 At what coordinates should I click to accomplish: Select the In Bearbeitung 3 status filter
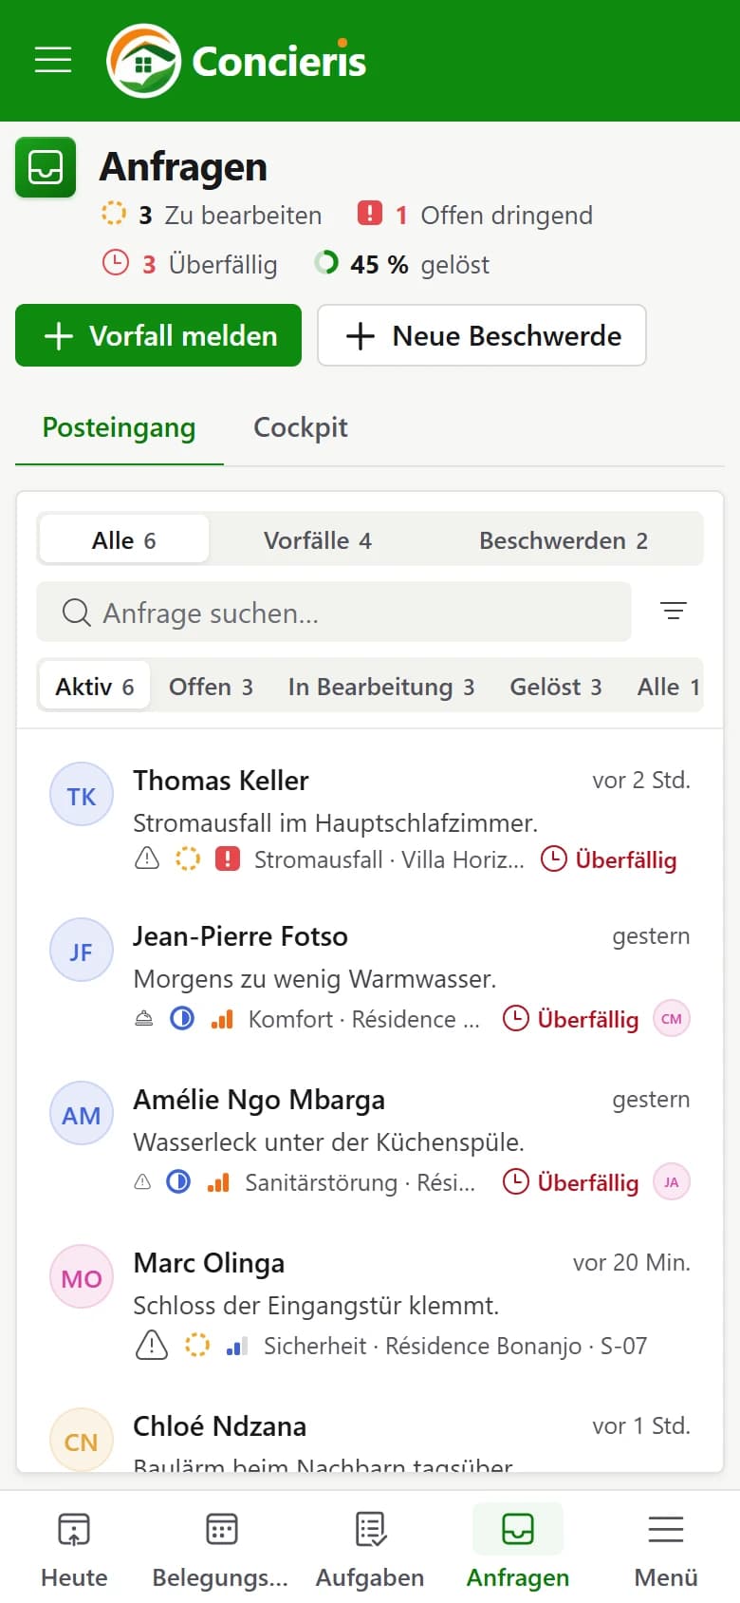[381, 686]
